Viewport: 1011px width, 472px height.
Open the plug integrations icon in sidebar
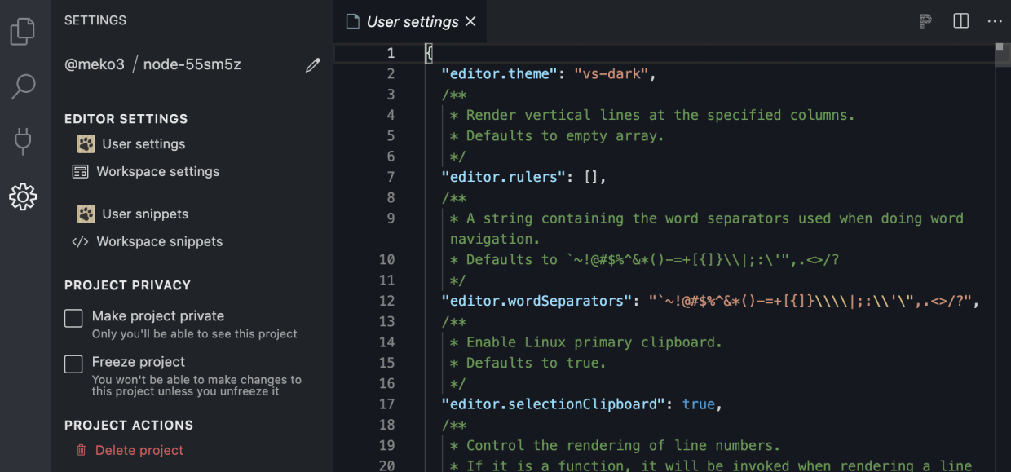coord(23,141)
